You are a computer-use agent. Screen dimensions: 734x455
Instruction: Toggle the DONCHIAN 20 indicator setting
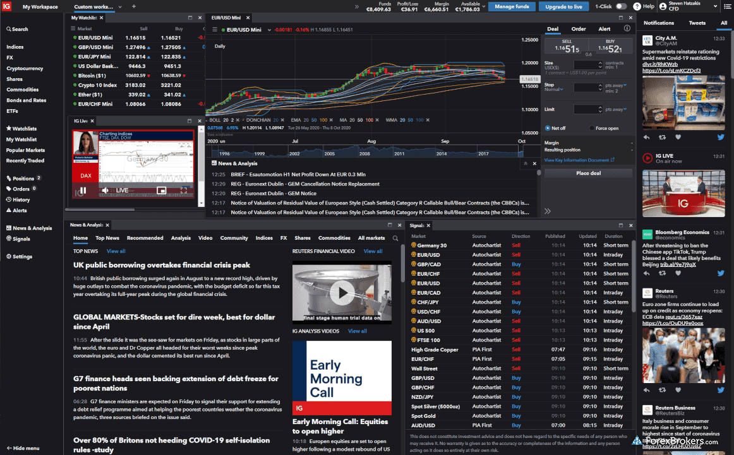pos(275,120)
